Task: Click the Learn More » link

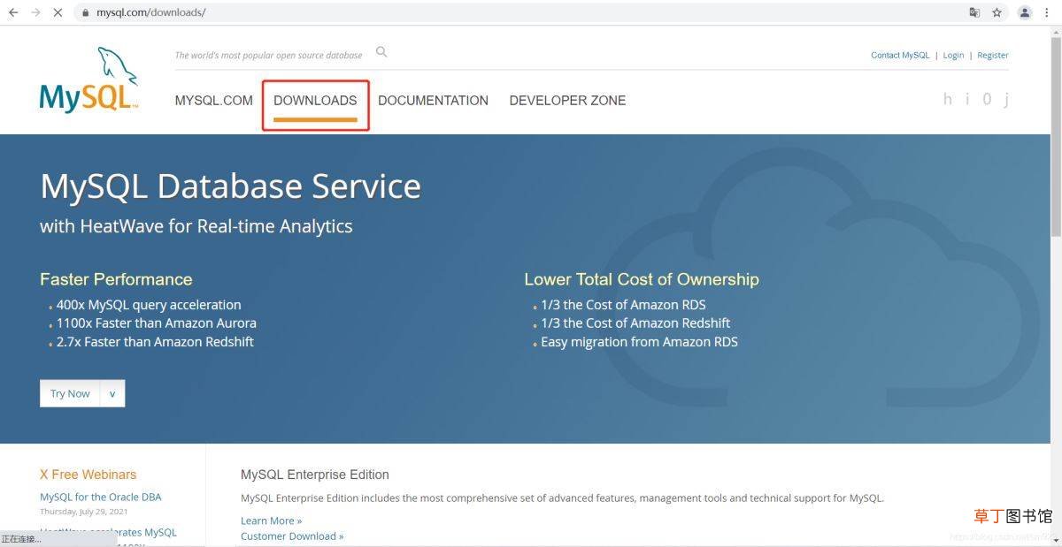Action: pos(271,520)
